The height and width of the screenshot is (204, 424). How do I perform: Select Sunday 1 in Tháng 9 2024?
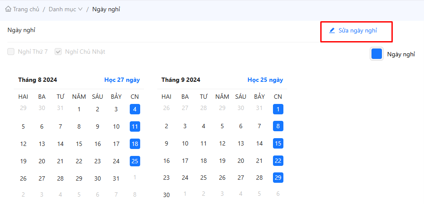[278, 109]
